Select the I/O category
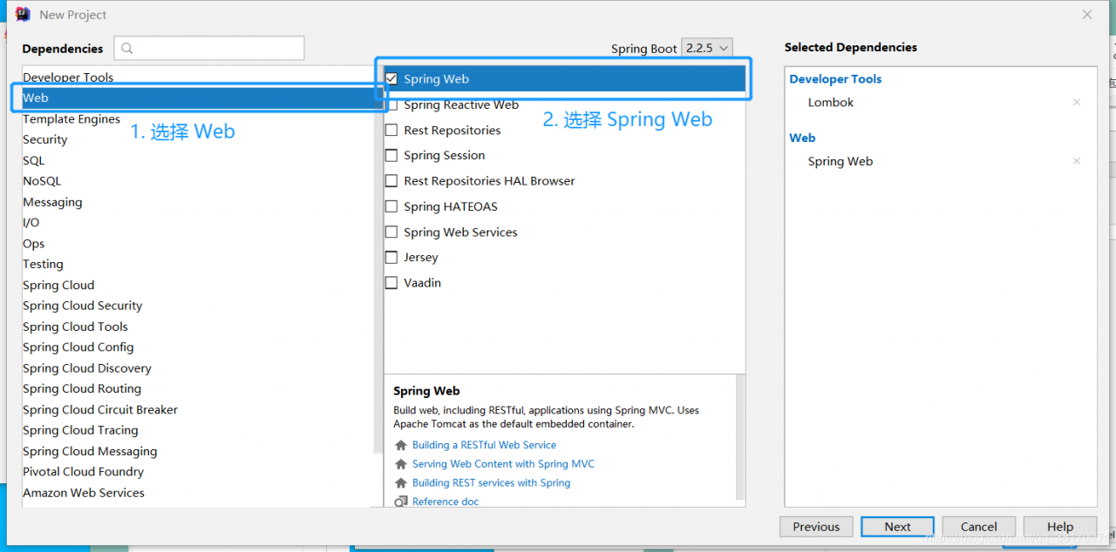The width and height of the screenshot is (1116, 552). [x=31, y=222]
